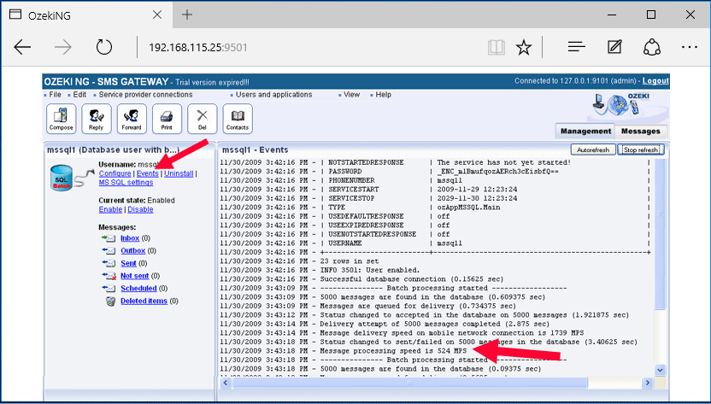
Task: Open the Inbox folder link
Action: coord(129,238)
